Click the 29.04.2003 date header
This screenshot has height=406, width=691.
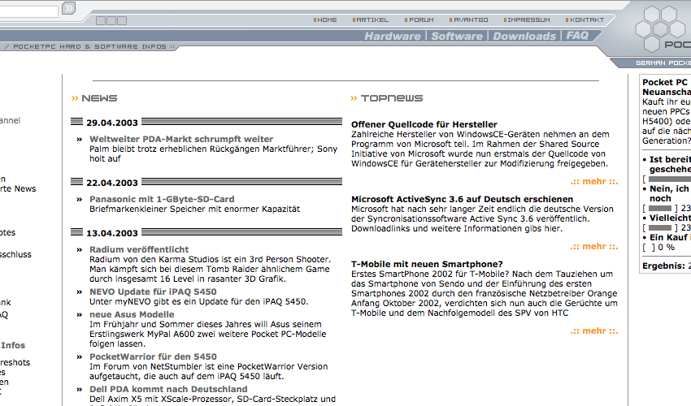pyautogui.click(x=112, y=123)
